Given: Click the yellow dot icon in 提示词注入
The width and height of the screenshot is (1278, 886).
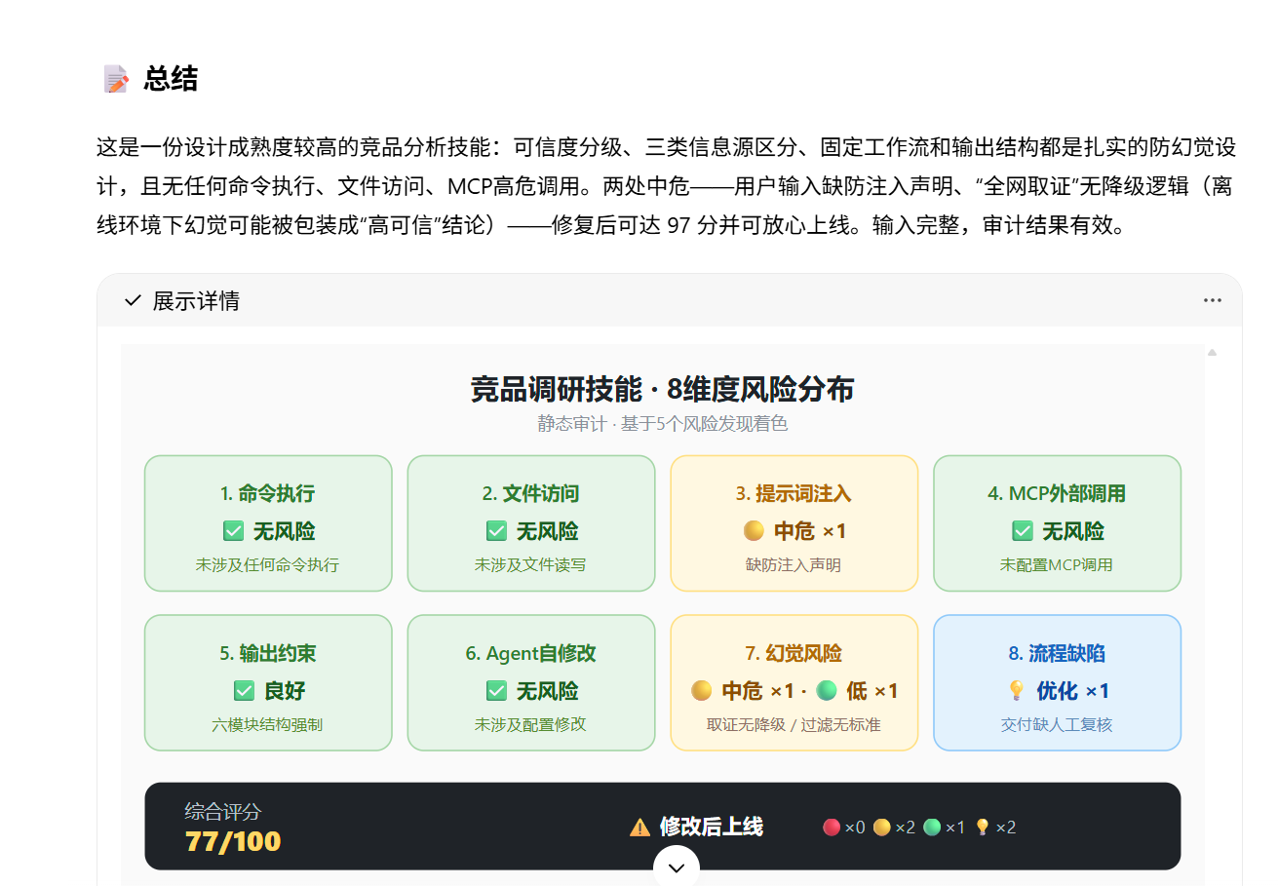Looking at the screenshot, I should coord(754,531).
